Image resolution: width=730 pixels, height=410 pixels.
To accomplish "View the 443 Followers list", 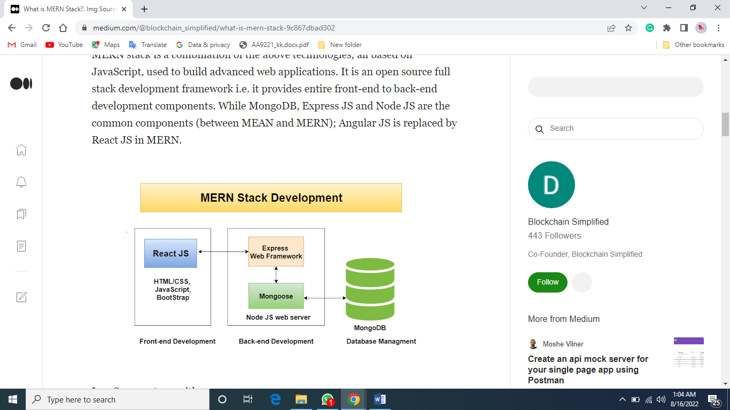I will (554, 235).
